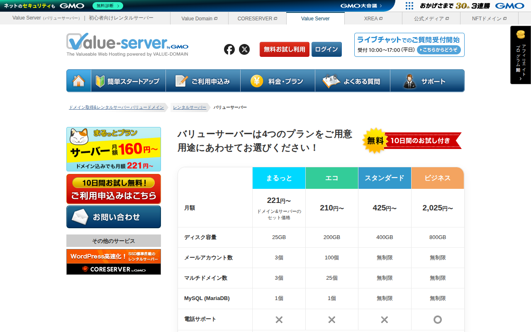Viewport: 531px width, 332px height.
Task: Click こちらからどうぞ live chat button
Action: (439, 50)
